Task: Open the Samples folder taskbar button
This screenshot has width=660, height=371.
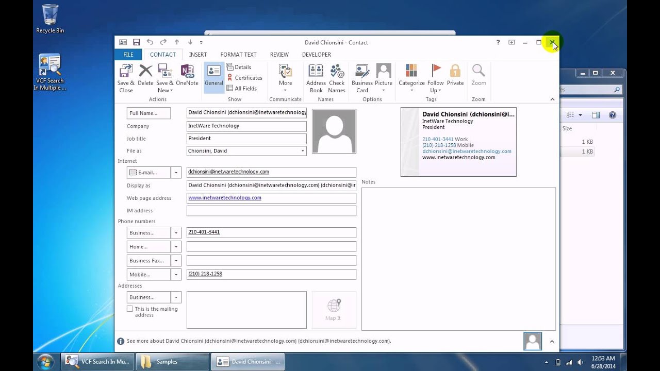Action: point(173,362)
